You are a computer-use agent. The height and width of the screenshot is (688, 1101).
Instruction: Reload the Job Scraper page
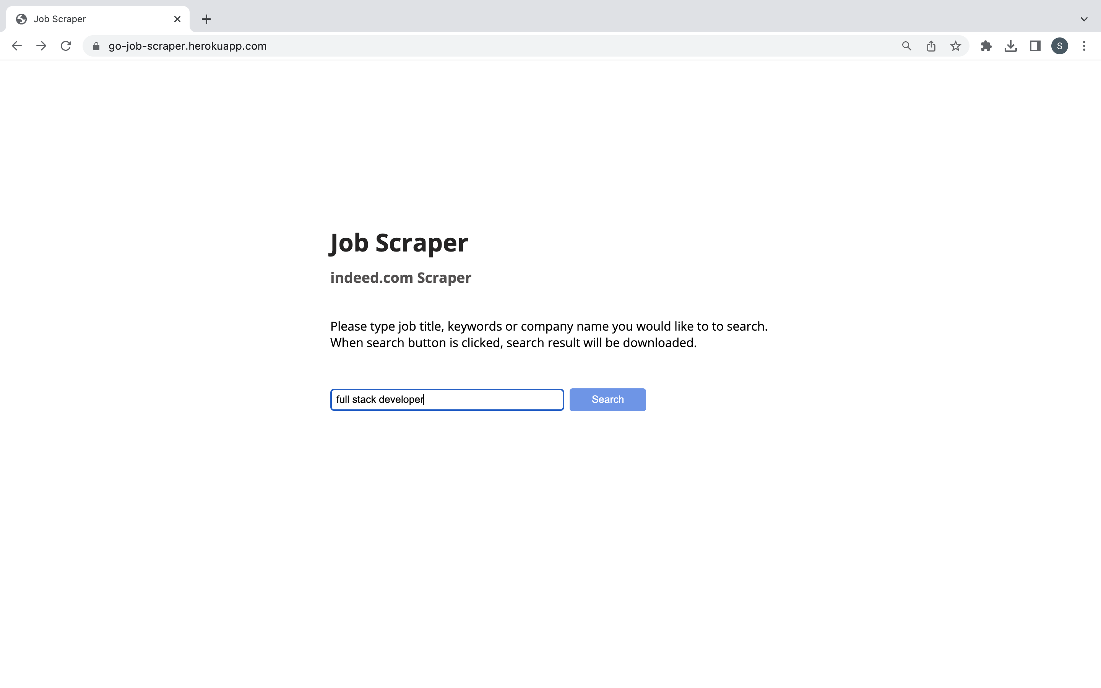[66, 45]
